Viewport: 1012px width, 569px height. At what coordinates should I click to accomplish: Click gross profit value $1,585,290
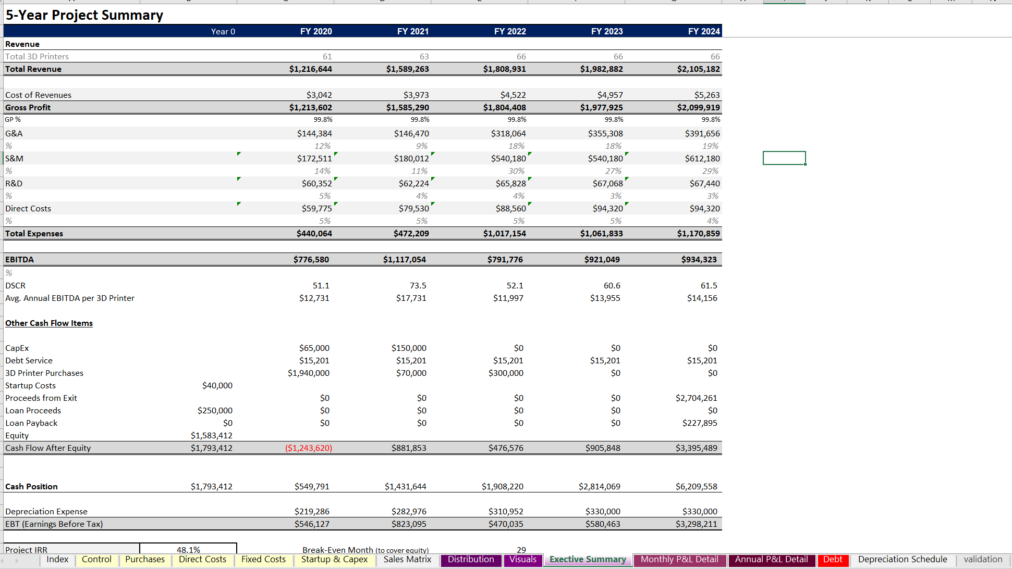click(408, 107)
